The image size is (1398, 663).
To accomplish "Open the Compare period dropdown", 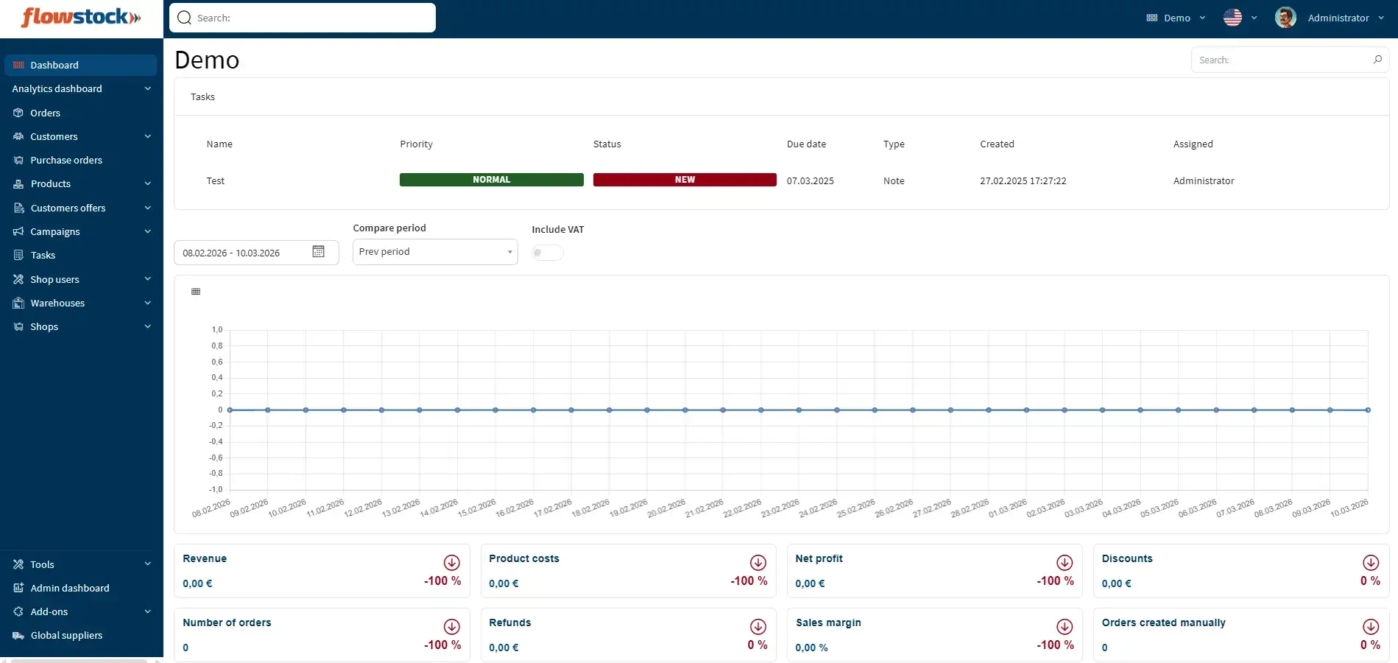I will coord(435,252).
